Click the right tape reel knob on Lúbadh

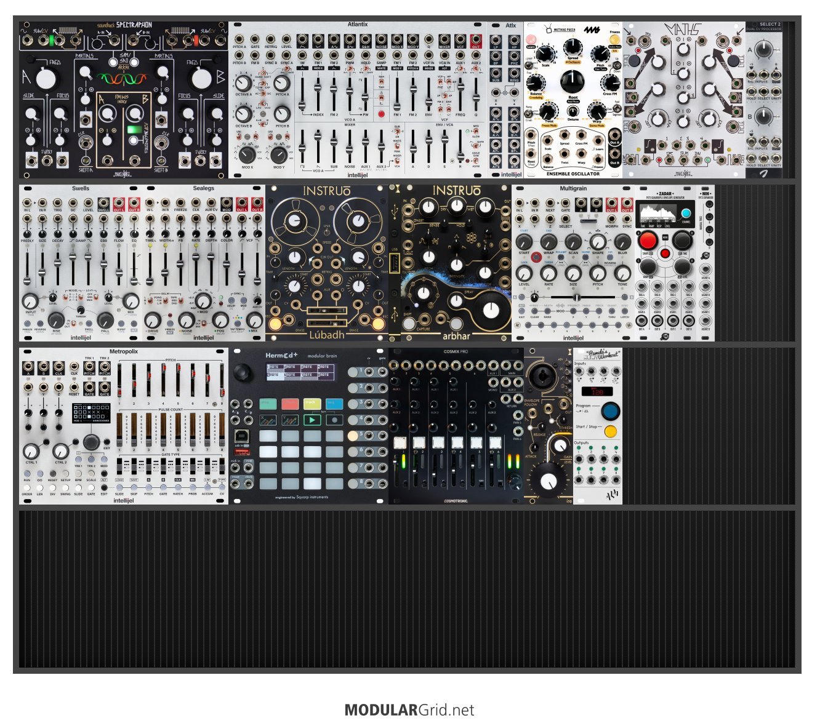pyautogui.click(x=358, y=222)
